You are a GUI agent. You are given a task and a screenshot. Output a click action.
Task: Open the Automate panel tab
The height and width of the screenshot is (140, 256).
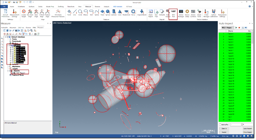(13, 28)
